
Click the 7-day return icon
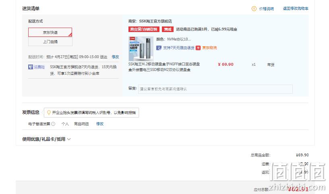point(159,48)
